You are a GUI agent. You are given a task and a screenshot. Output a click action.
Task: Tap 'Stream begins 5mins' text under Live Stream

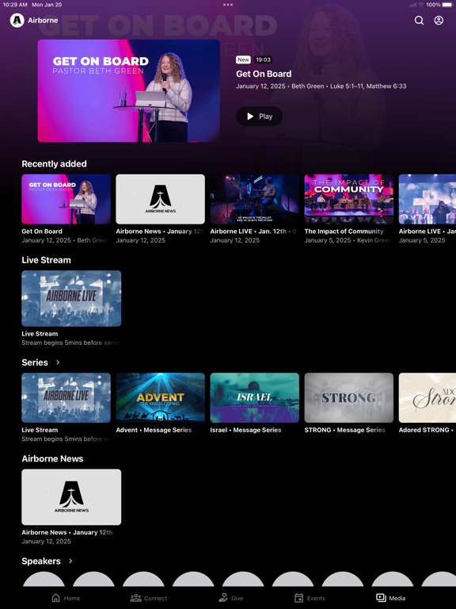tap(71, 343)
